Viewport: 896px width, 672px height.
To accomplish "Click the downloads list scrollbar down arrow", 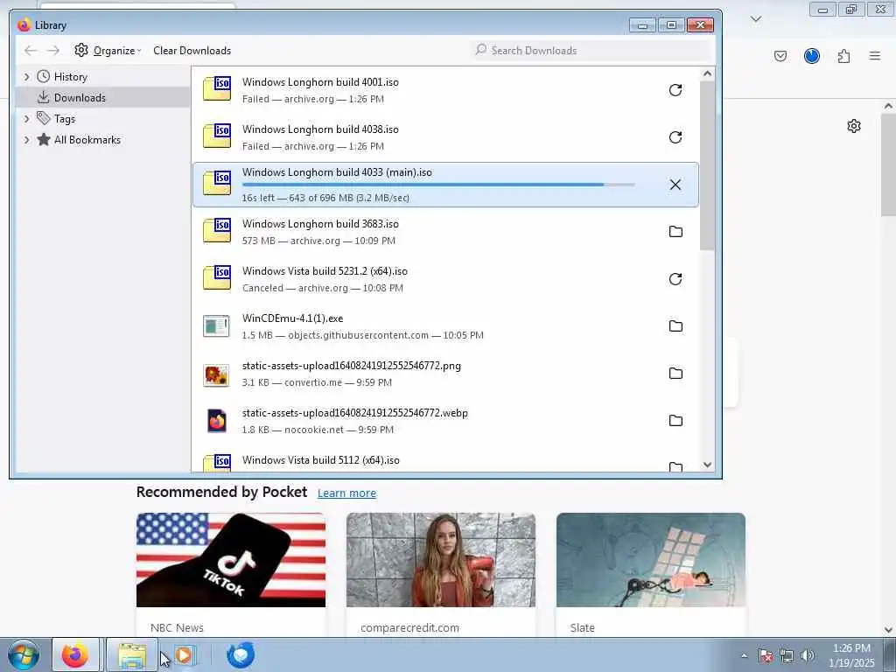I will tap(707, 465).
